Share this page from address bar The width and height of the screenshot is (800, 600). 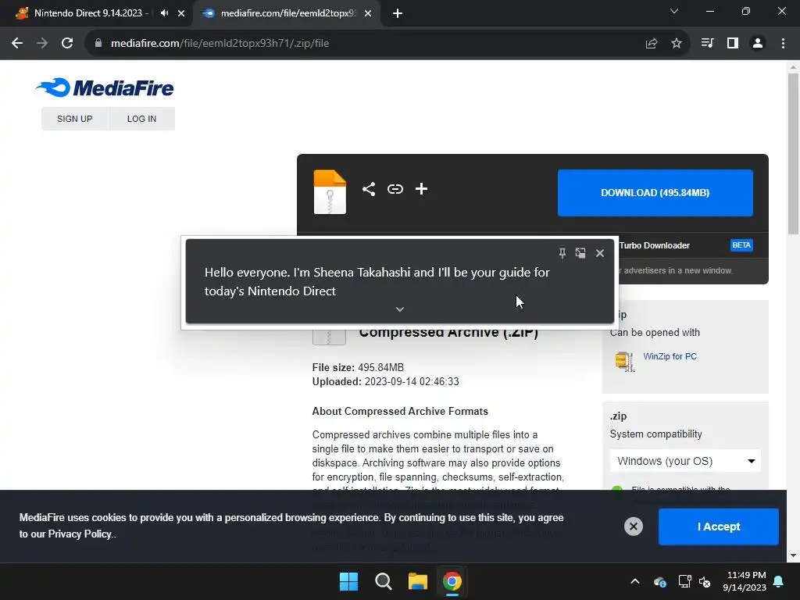(x=652, y=44)
